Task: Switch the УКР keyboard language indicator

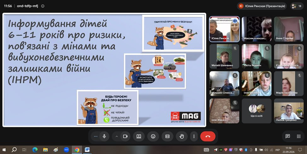Action: [277, 150]
